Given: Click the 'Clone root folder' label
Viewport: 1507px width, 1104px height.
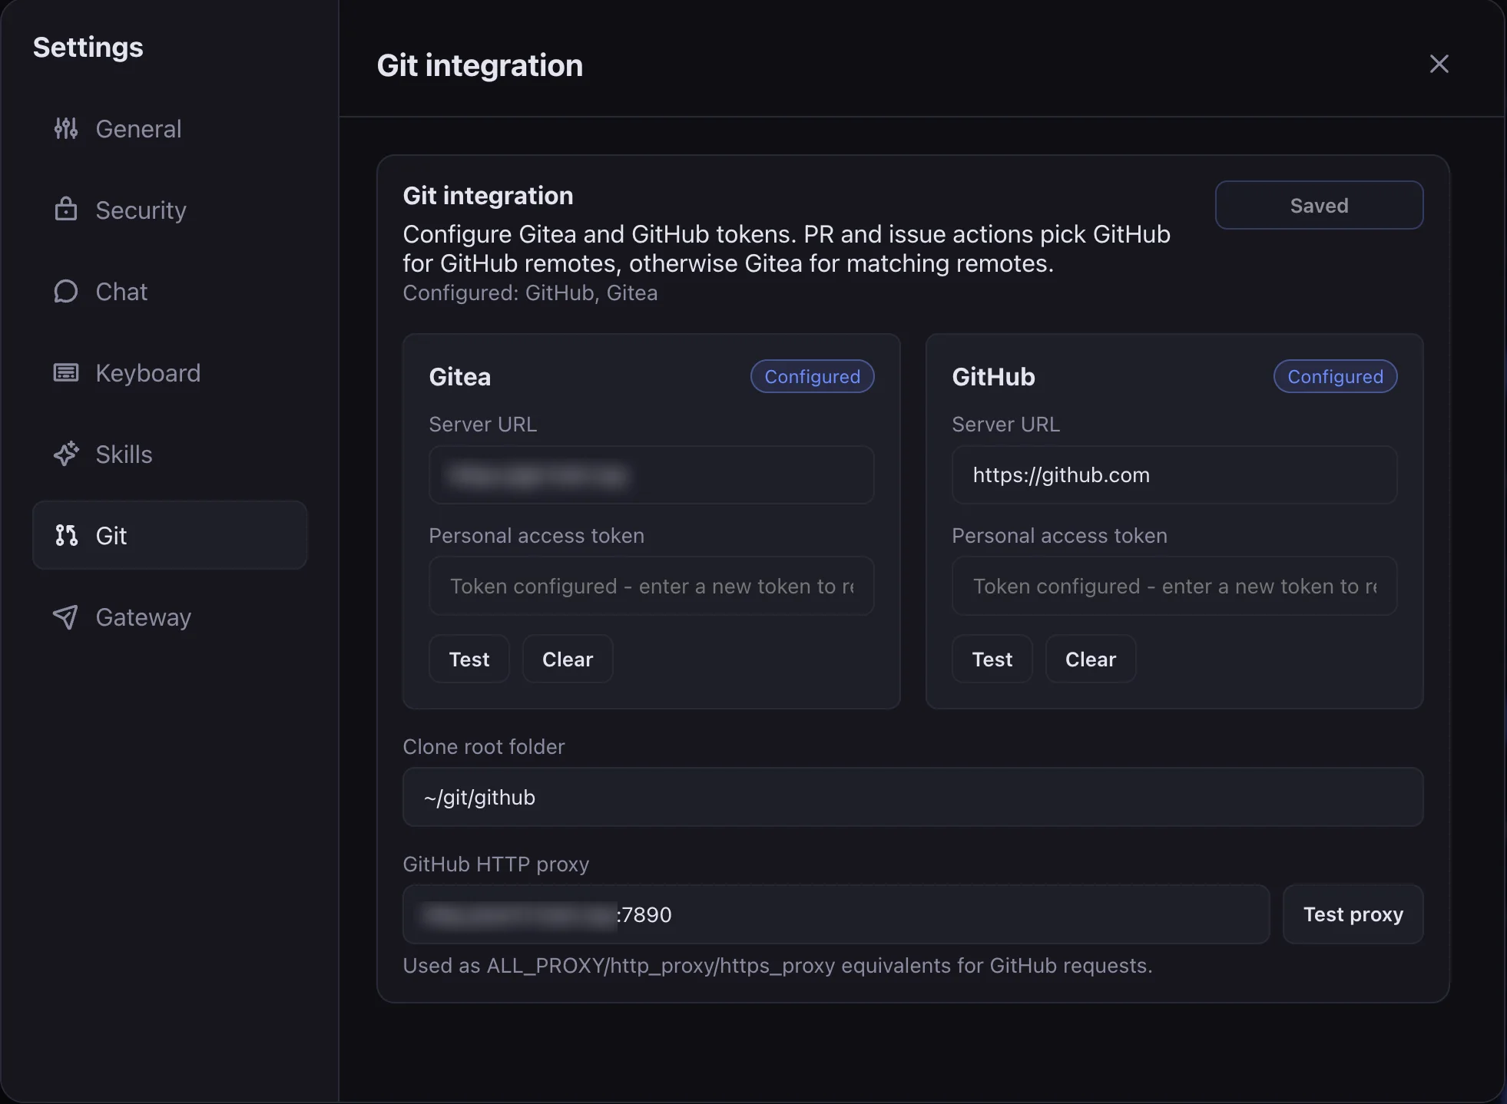Looking at the screenshot, I should [484, 746].
